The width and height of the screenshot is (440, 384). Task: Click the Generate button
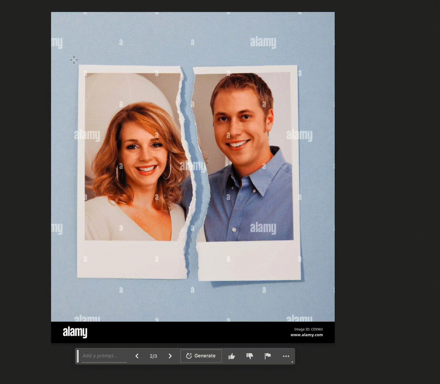(x=201, y=356)
